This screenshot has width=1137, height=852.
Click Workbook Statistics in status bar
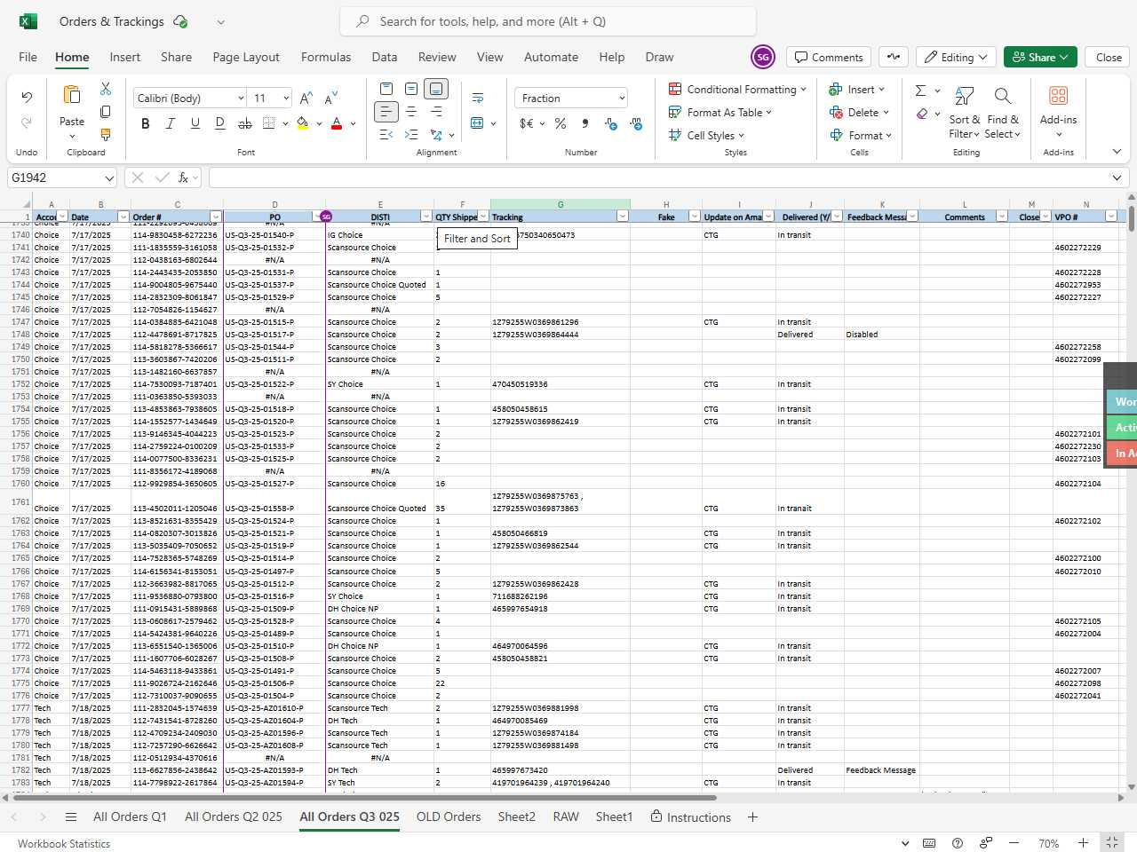[x=64, y=844]
